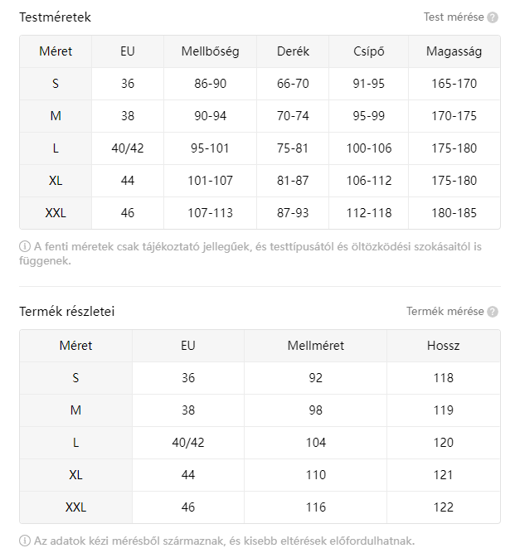The image size is (515, 553).
Task: Click the Hossz column header
Action: [443, 346]
